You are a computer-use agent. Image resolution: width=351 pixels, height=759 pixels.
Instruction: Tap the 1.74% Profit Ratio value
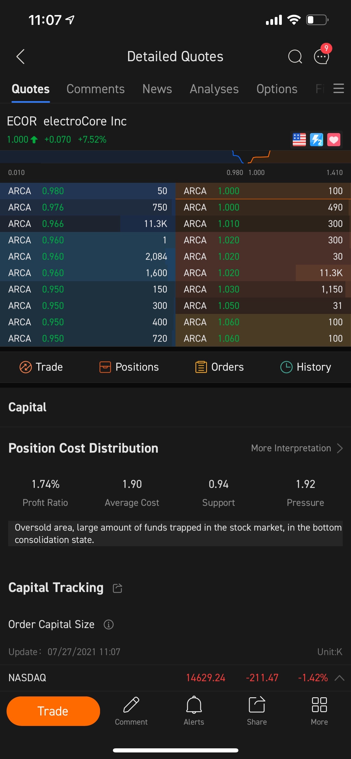click(x=45, y=484)
